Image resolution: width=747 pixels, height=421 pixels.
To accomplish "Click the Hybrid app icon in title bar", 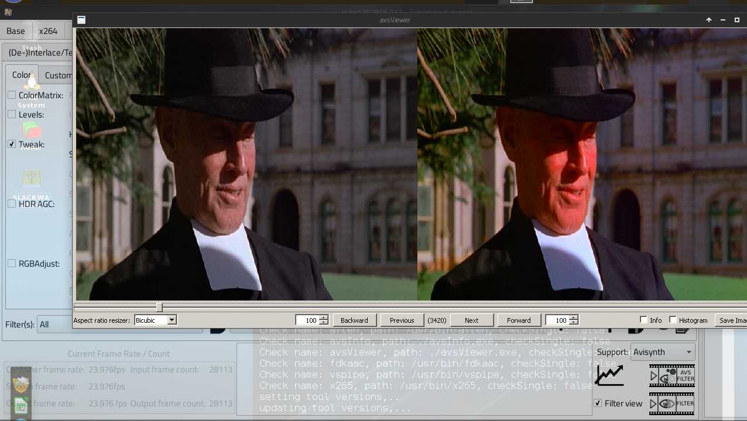I will pos(8,12).
